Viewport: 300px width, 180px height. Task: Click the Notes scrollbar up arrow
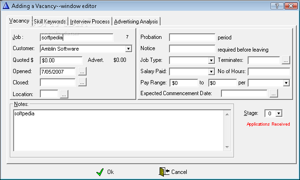[227, 114]
